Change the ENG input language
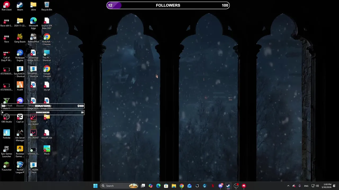The image size is (339, 190). click(x=306, y=186)
